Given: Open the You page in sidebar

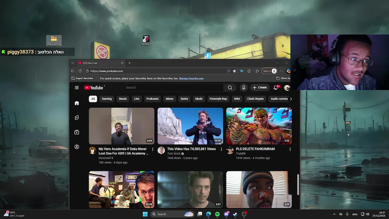Looking at the screenshot, I should click(77, 147).
